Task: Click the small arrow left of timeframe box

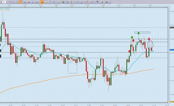Action: [x=1, y=2]
